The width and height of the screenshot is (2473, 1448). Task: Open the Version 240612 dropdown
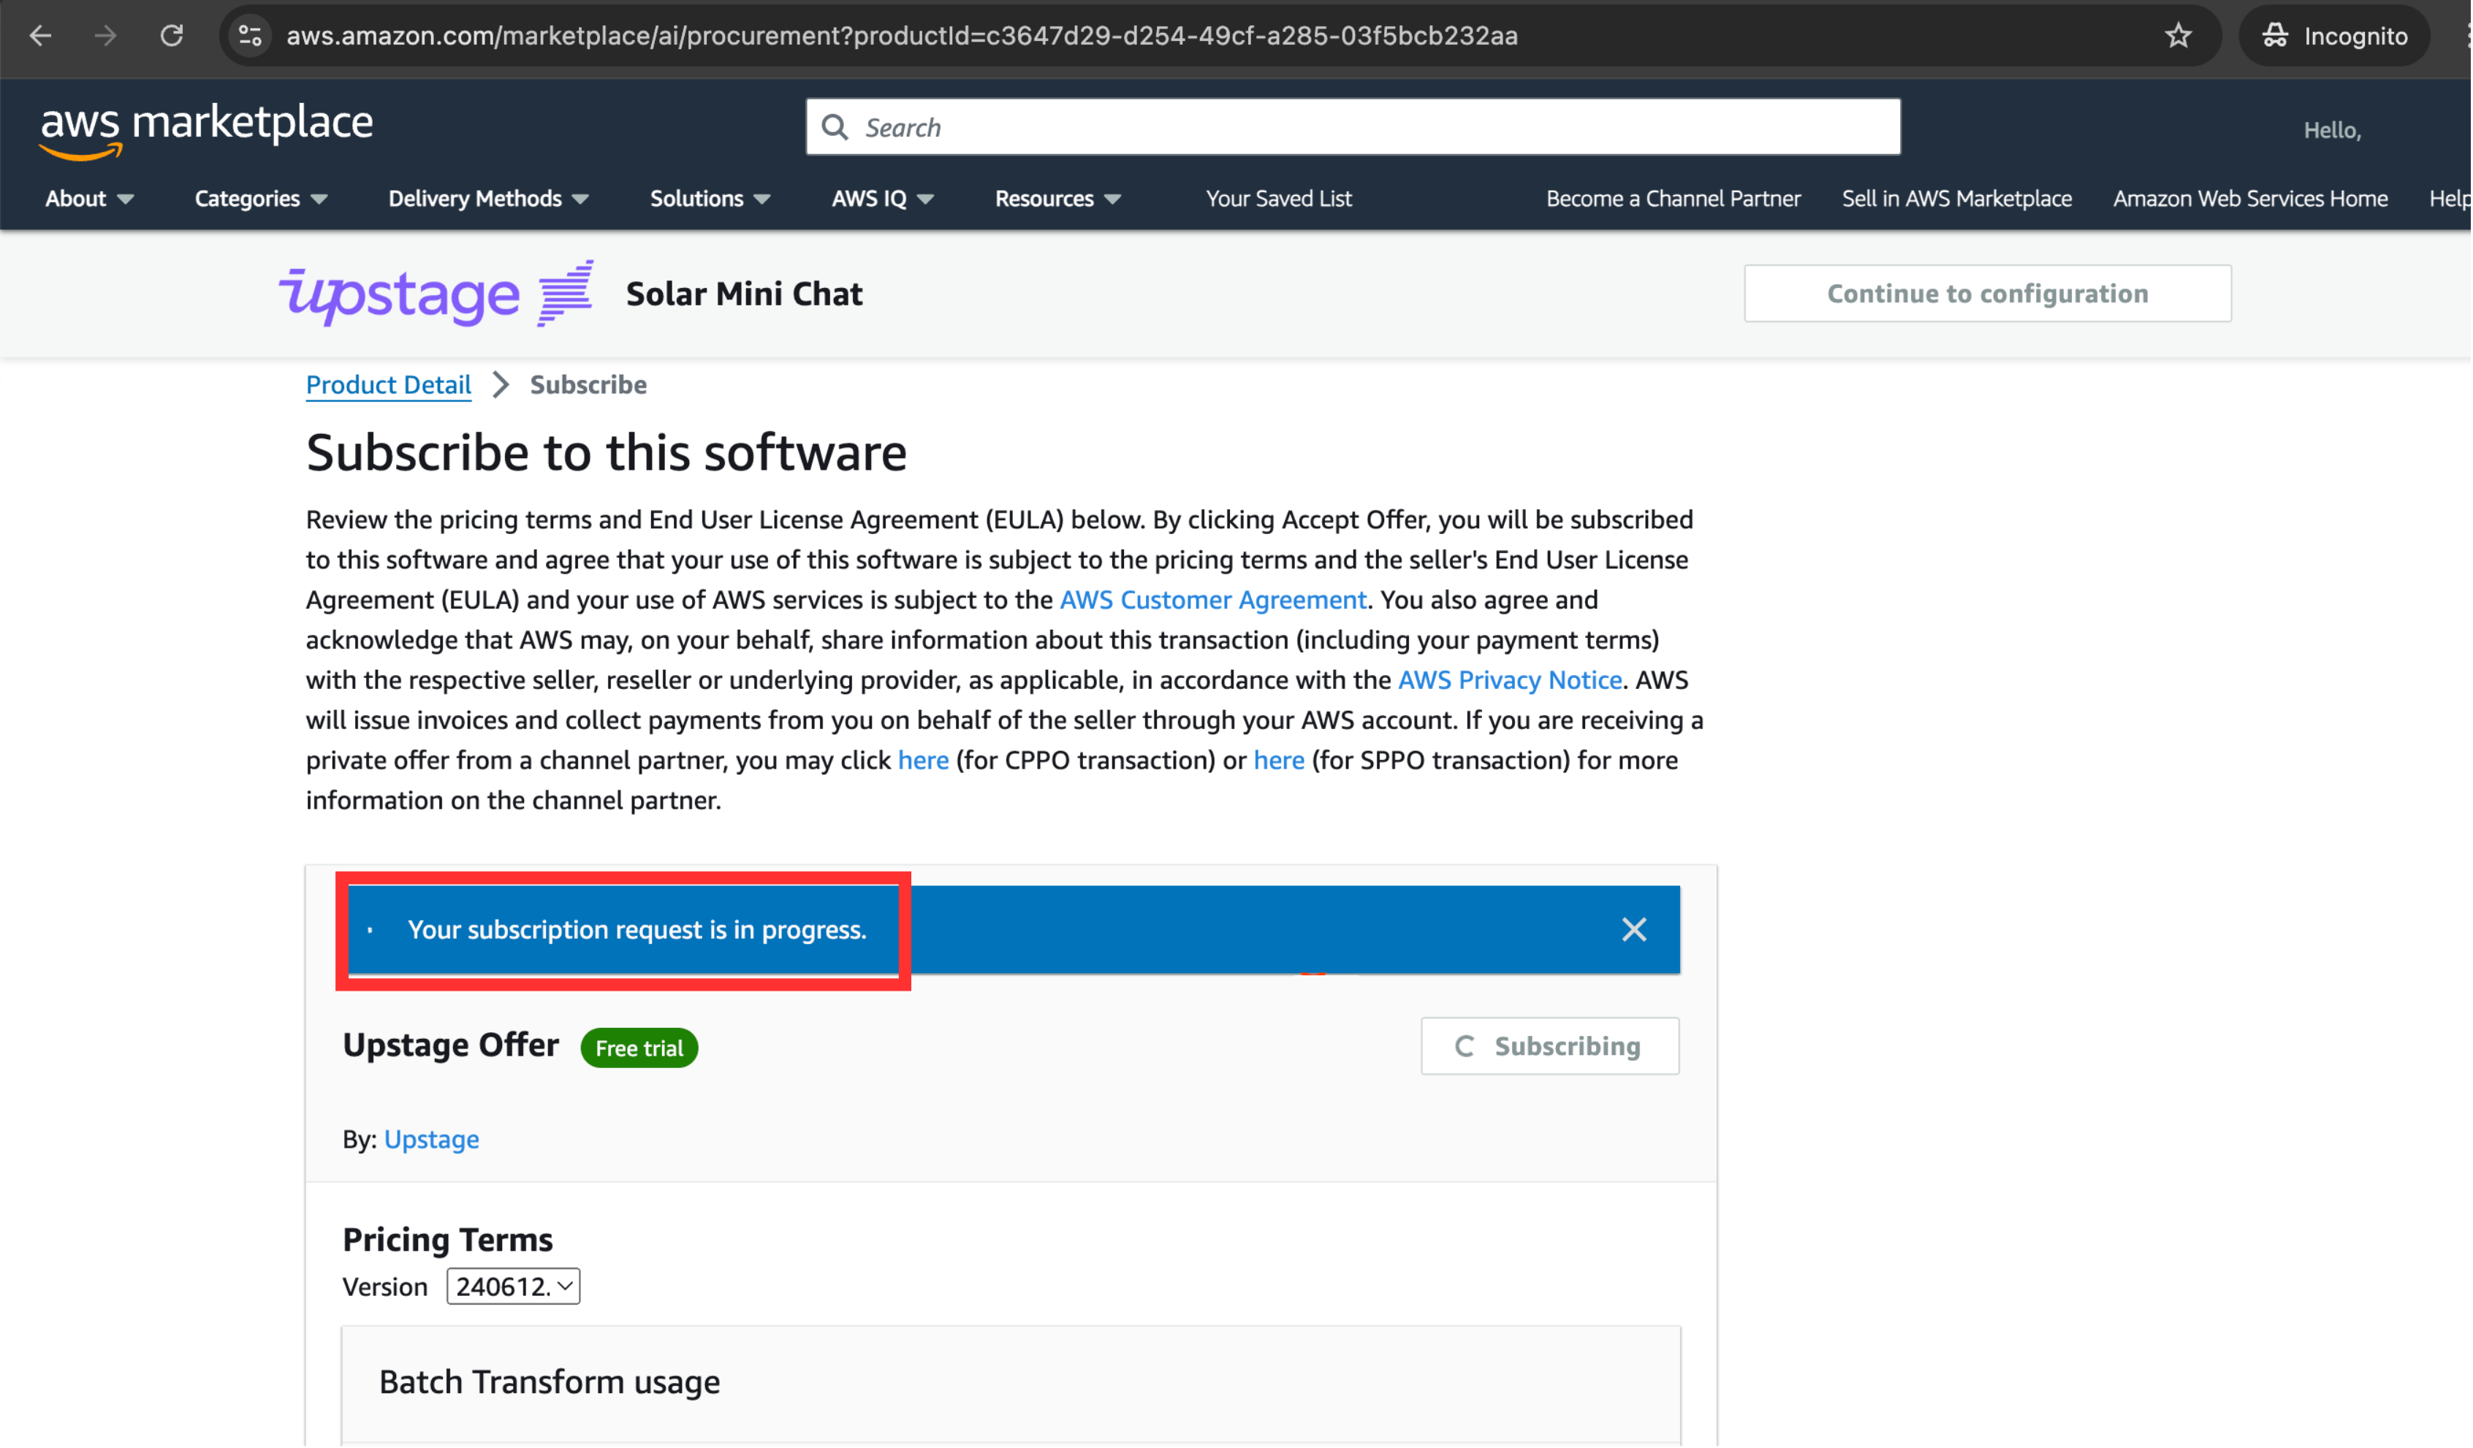[513, 1287]
